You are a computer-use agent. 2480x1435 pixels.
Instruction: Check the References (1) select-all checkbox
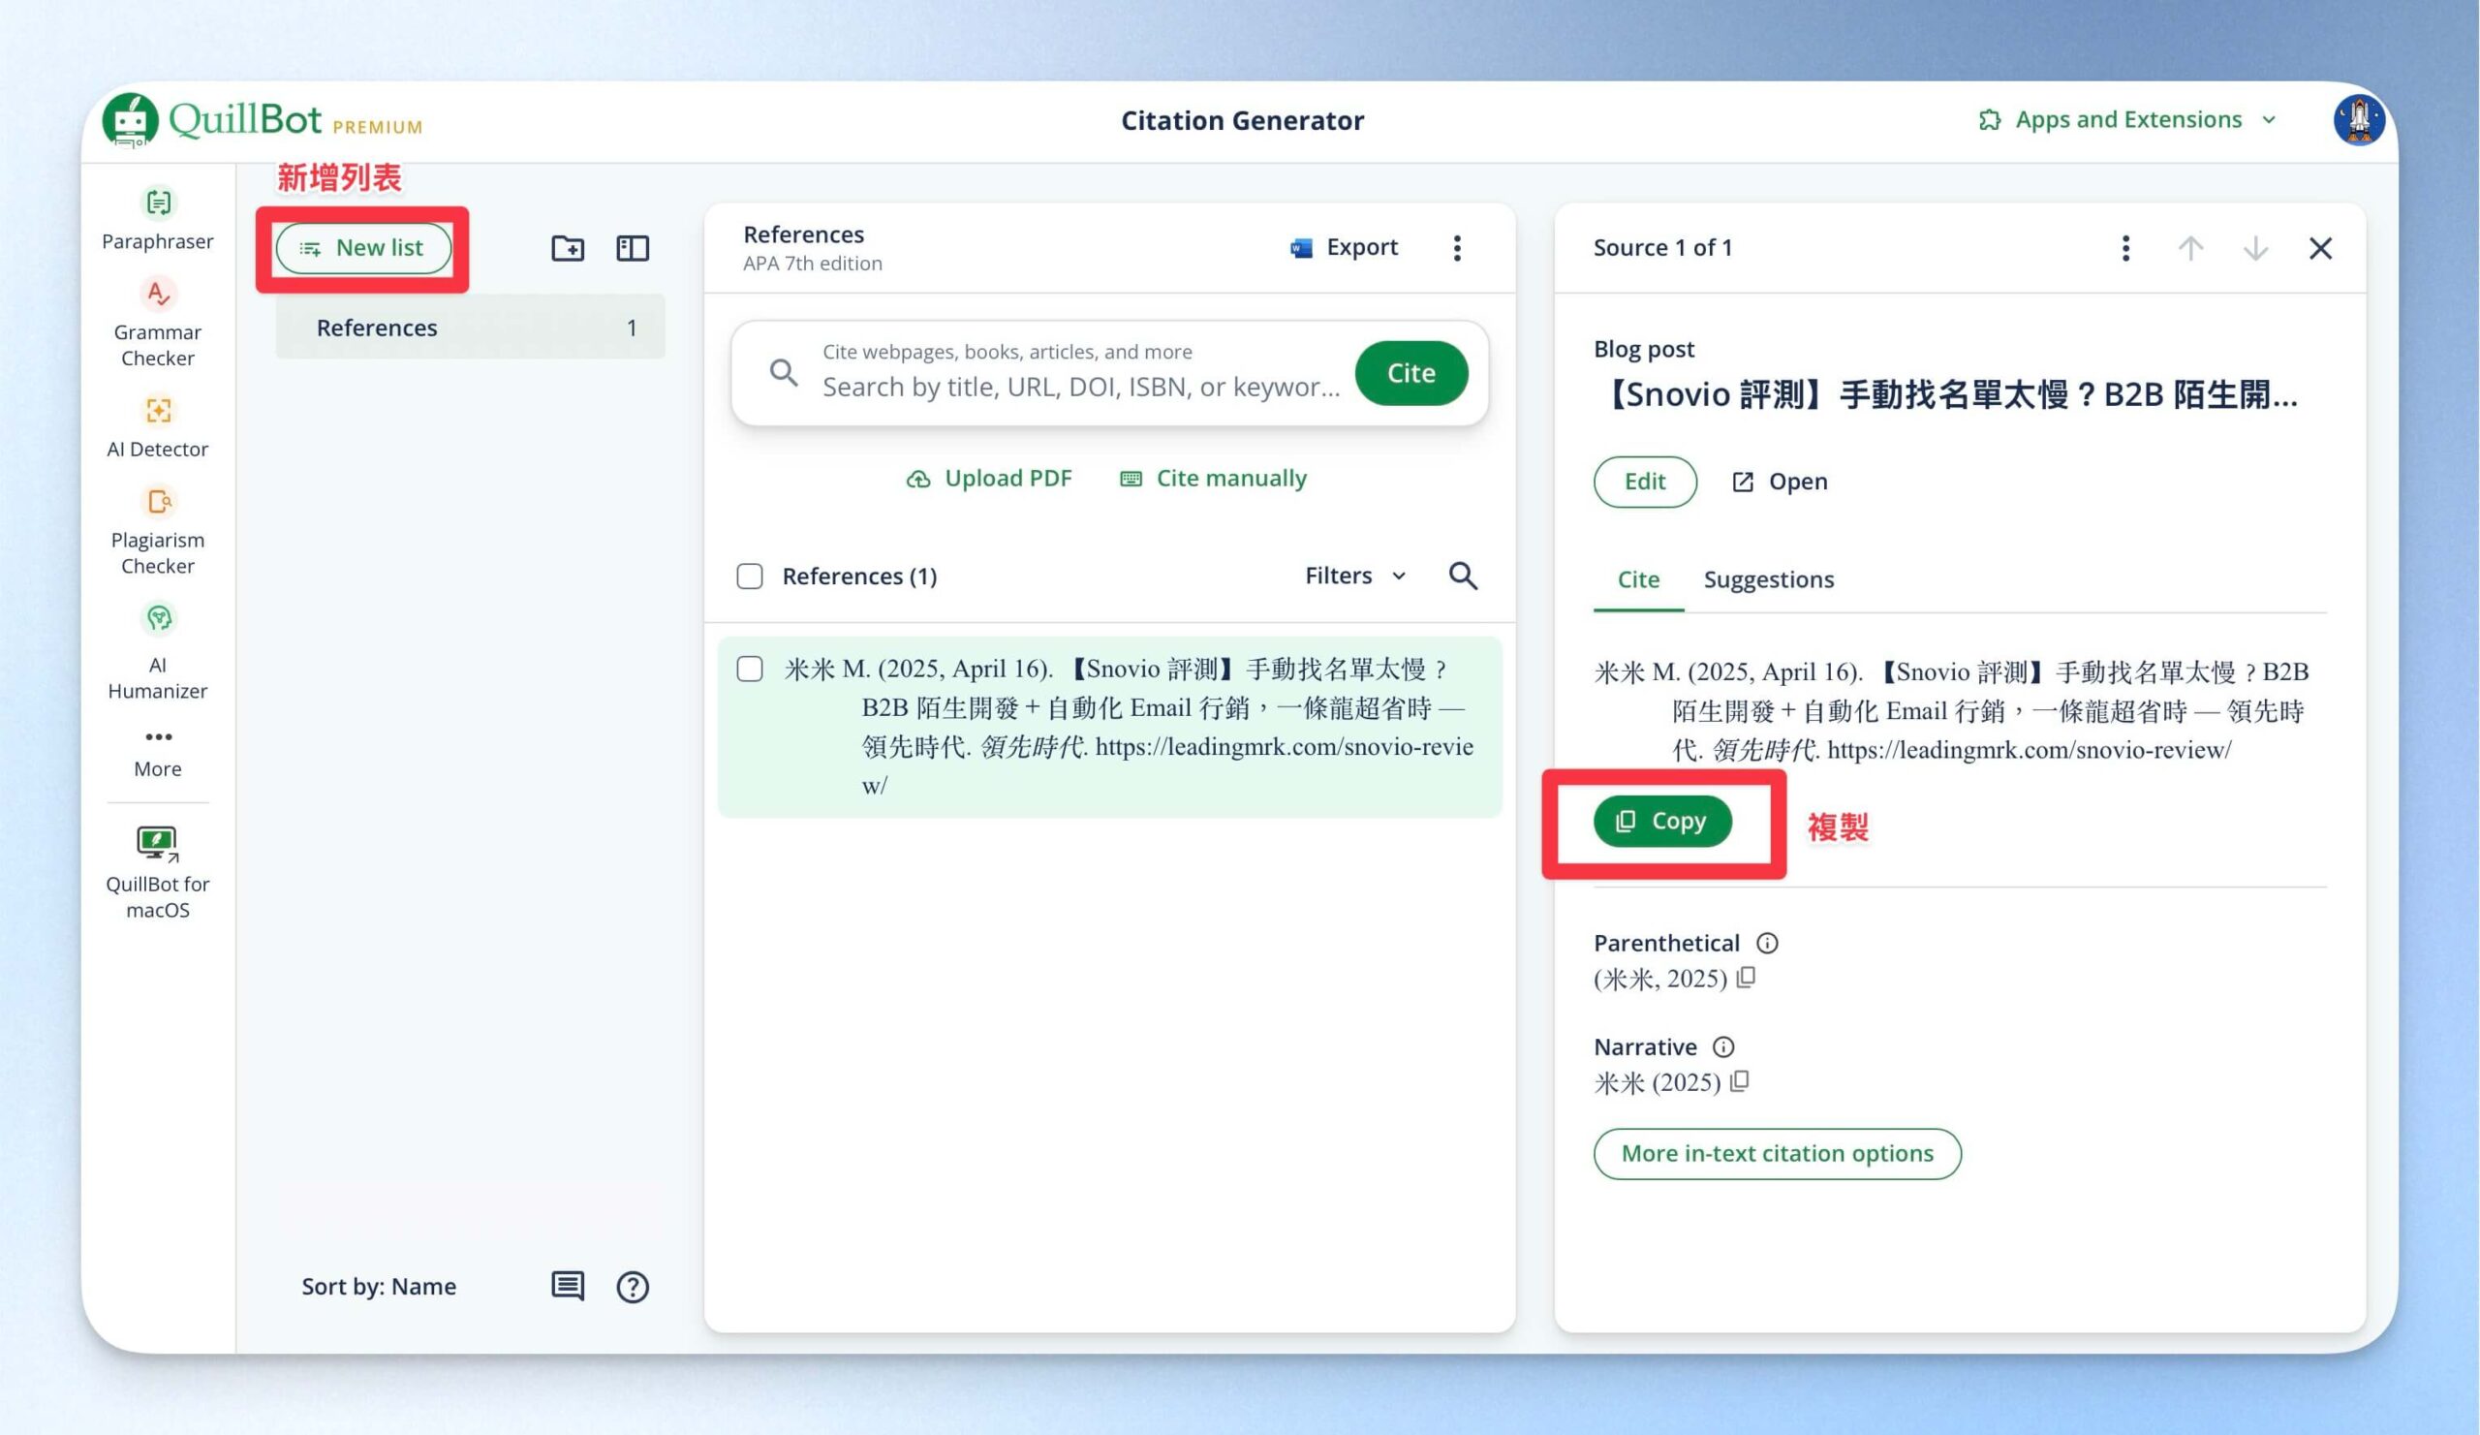tap(750, 576)
